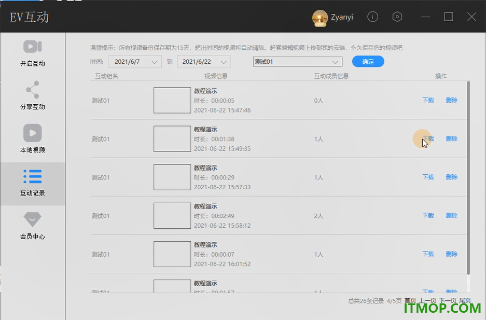This screenshot has width=486, height=320.
Task: Click timestamp 2021-06-22 15:58:12
Action: point(222,226)
